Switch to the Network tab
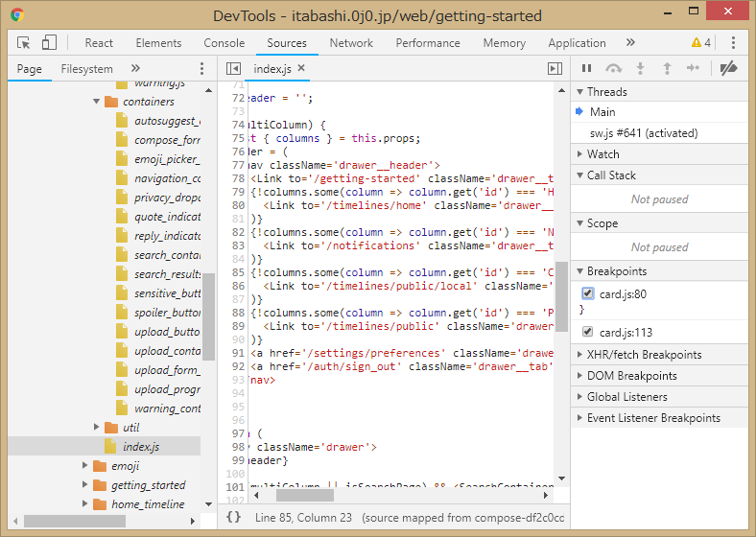The image size is (756, 537). pos(351,43)
